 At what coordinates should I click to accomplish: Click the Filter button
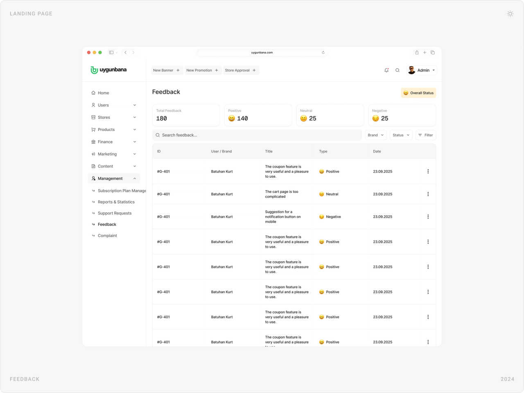tap(426, 135)
